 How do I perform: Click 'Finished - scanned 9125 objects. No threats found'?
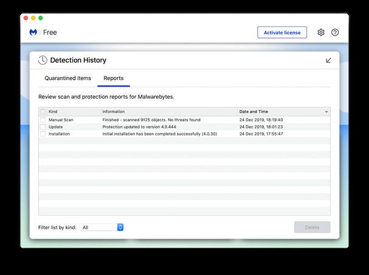click(151, 120)
